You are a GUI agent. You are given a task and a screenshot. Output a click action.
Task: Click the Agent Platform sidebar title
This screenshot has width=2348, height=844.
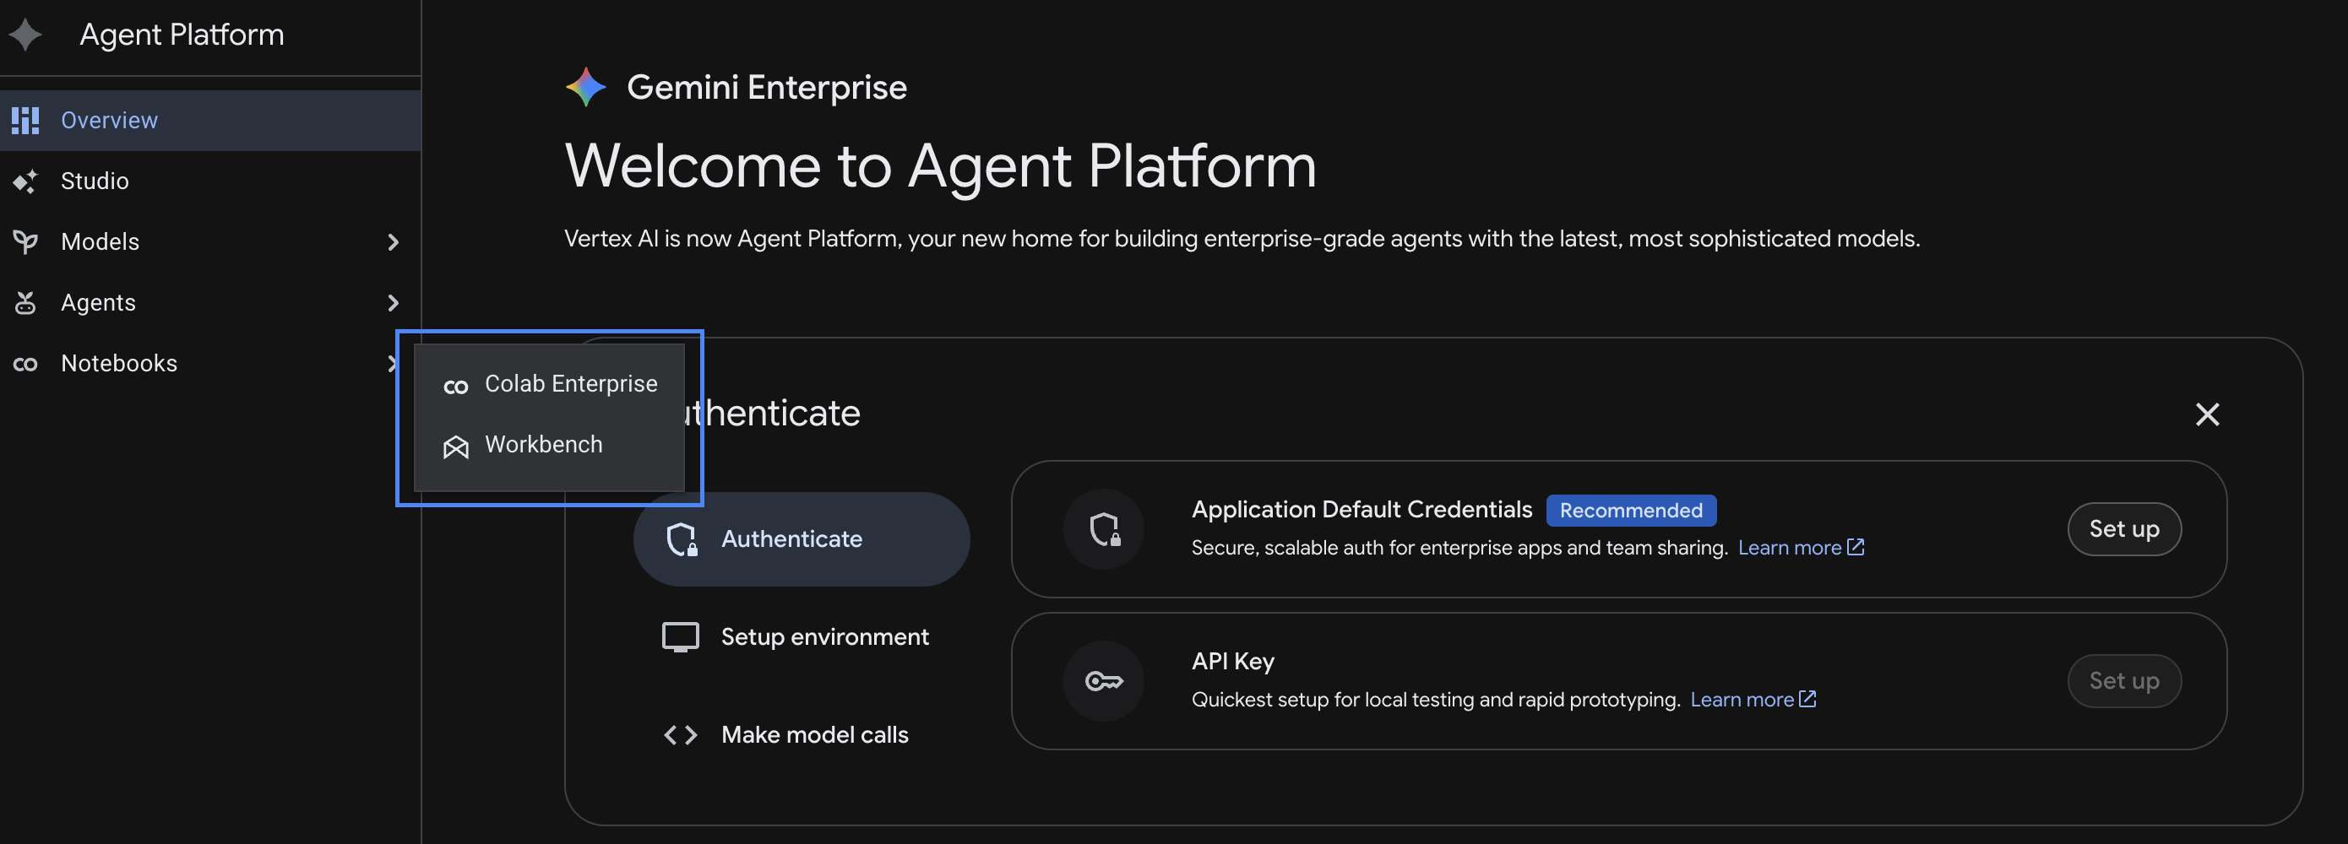(182, 35)
